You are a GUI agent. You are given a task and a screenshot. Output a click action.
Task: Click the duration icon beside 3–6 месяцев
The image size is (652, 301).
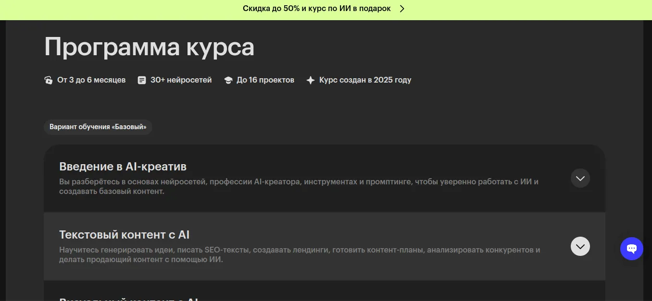(49, 80)
